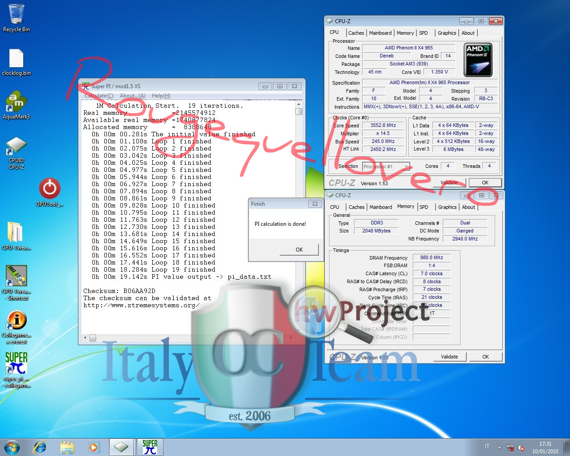This screenshot has width=570, height=456.
Task: Click the volume muted tray icon
Action: pyautogui.click(x=521, y=448)
